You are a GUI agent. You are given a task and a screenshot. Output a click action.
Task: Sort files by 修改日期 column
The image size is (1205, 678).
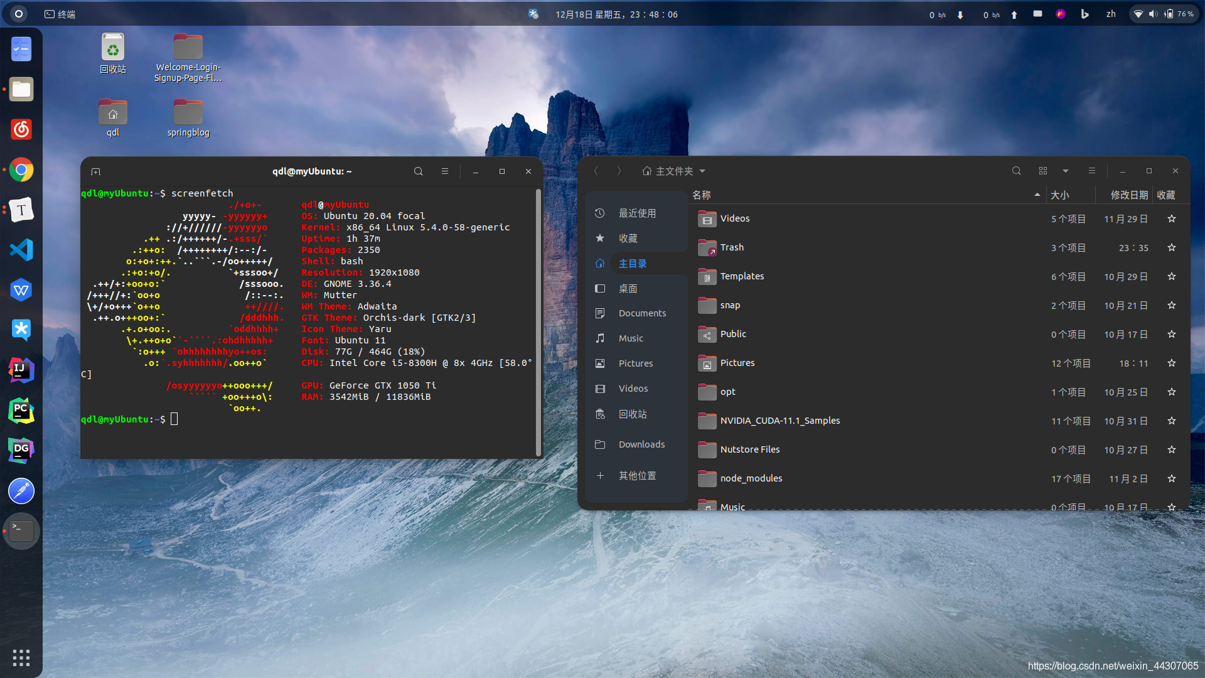(x=1128, y=195)
